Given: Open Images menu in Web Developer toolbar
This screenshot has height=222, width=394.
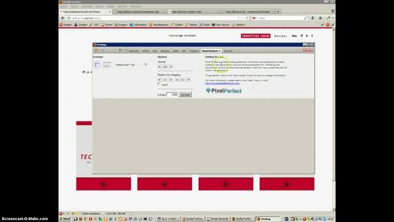Looking at the screenshot, I should click(x=121, y=25).
